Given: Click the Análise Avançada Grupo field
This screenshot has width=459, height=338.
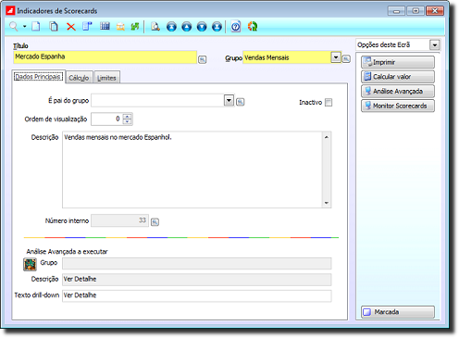Looking at the screenshot, I should click(197, 264).
